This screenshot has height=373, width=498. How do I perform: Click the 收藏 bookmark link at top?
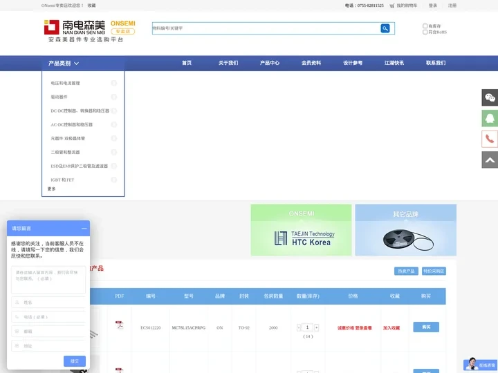91,6
